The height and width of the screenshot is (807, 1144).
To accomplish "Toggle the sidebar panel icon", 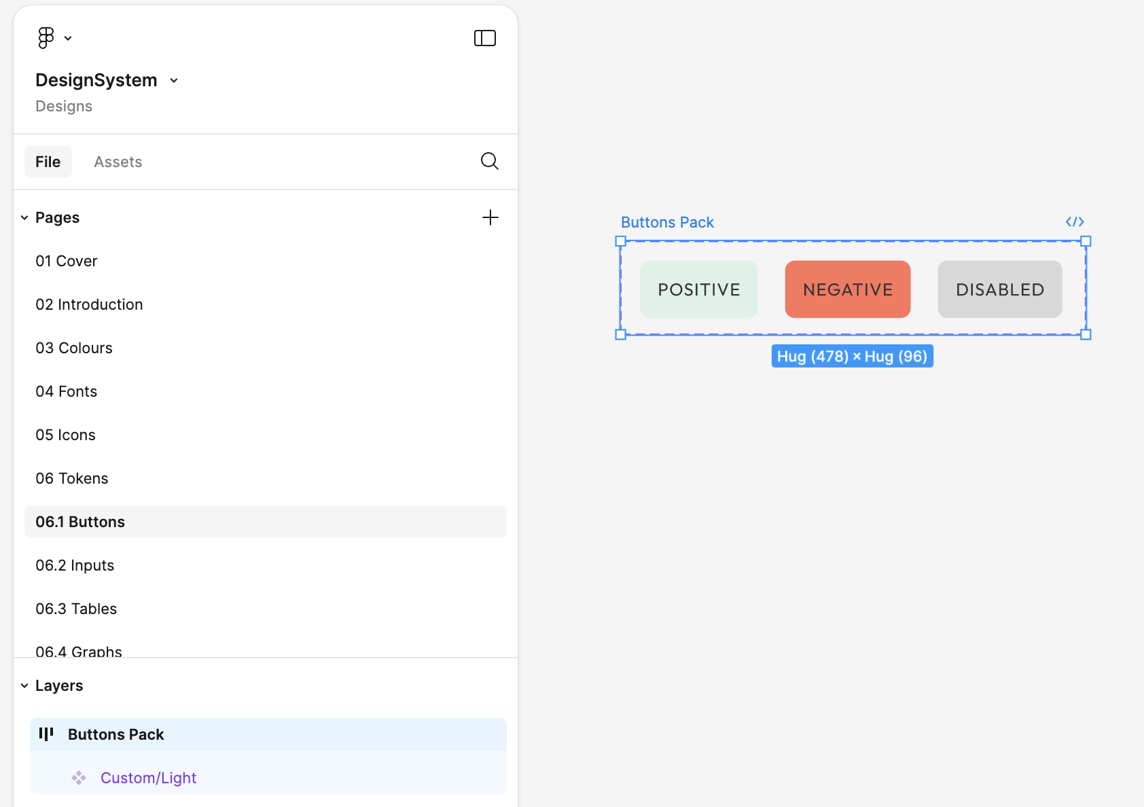I will (484, 38).
